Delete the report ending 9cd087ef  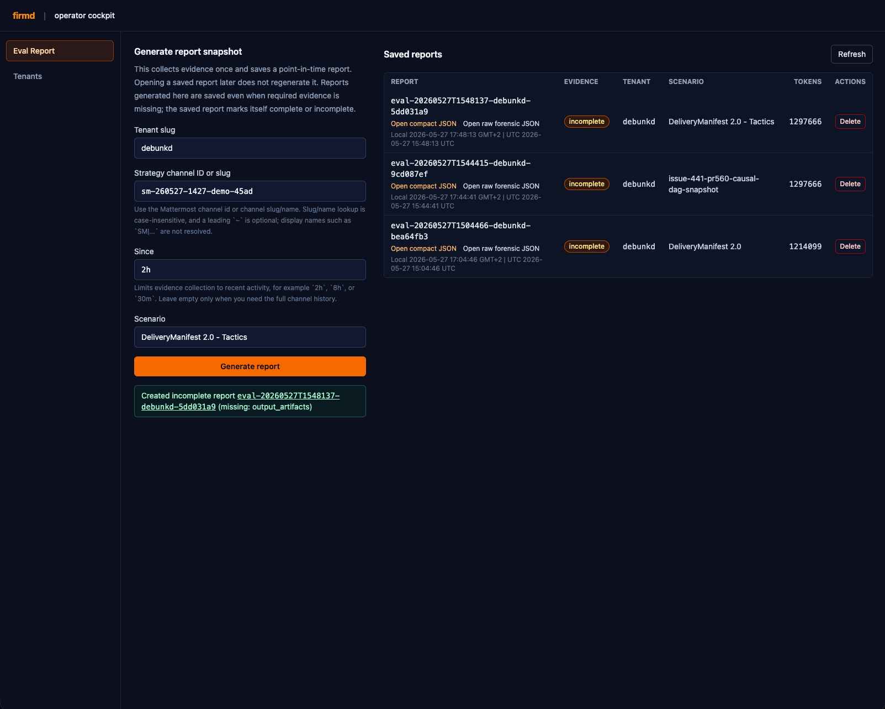point(850,184)
